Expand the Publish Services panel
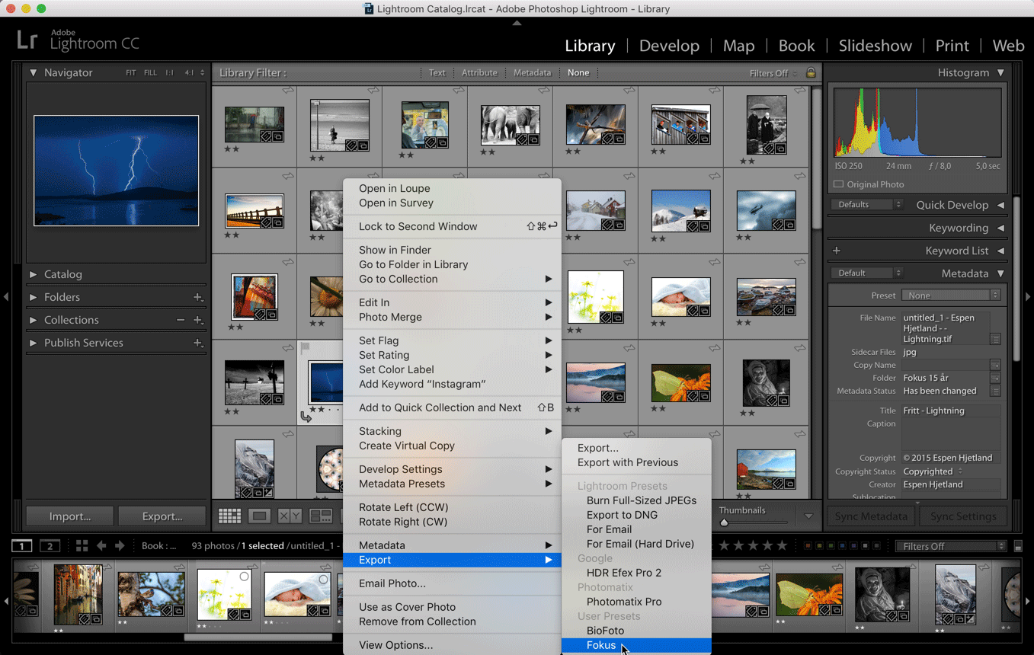This screenshot has height=655, width=1034. click(33, 343)
